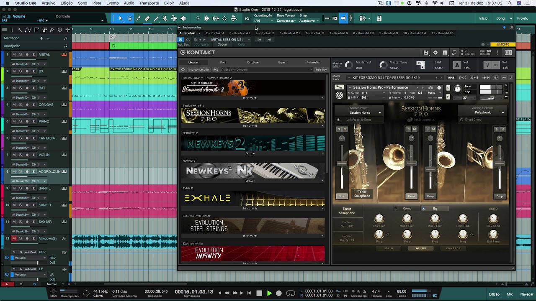Viewport: 536px width, 301px height.
Task: Open the Mix view button
Action: coord(510,294)
